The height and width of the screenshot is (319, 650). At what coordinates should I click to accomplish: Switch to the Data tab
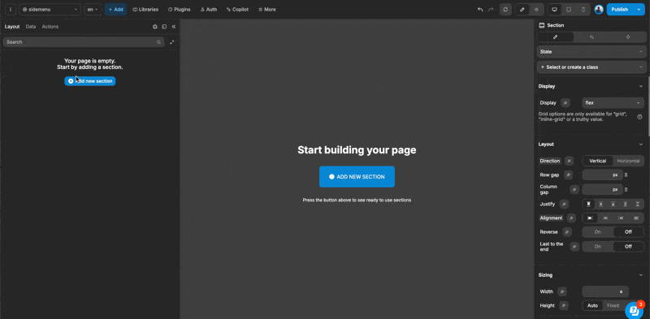(x=31, y=27)
